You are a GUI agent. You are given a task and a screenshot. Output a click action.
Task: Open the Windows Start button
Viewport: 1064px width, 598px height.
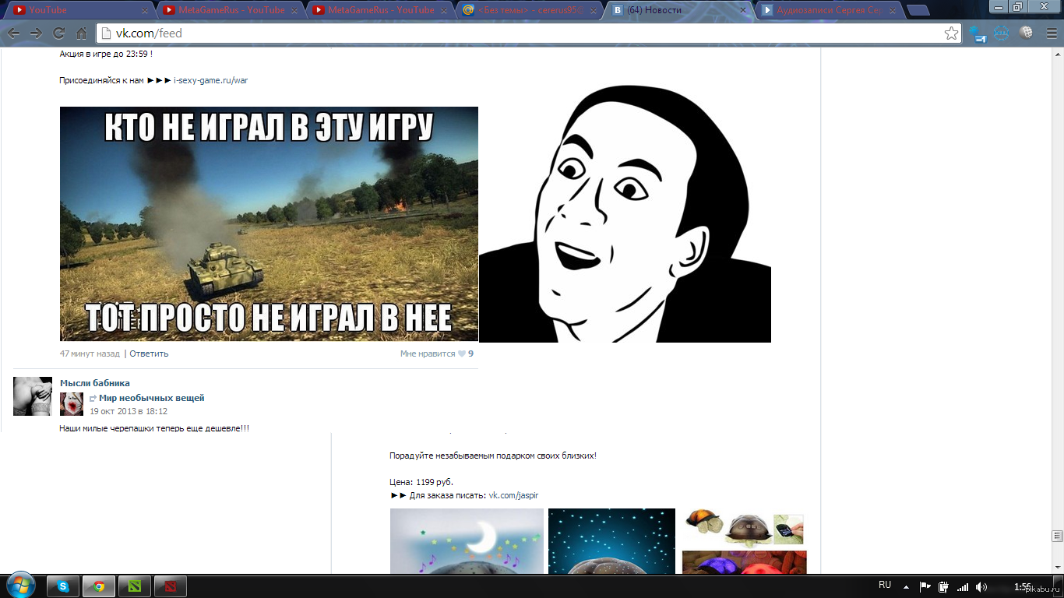(x=20, y=586)
